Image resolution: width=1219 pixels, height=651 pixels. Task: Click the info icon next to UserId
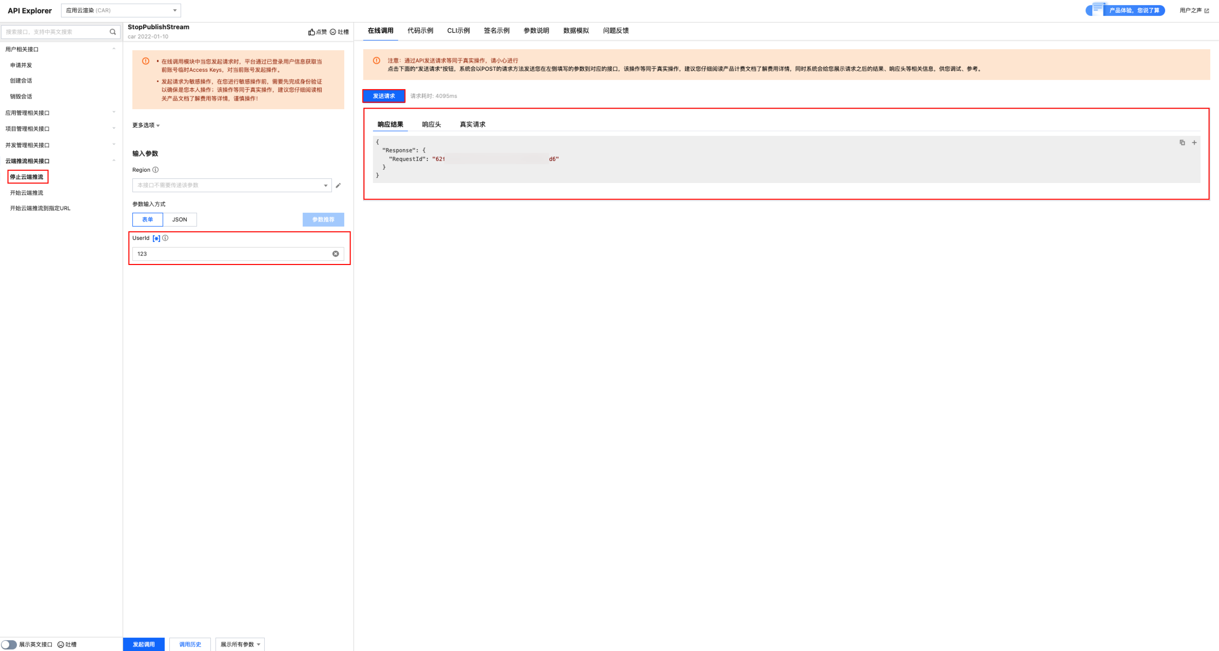click(165, 238)
